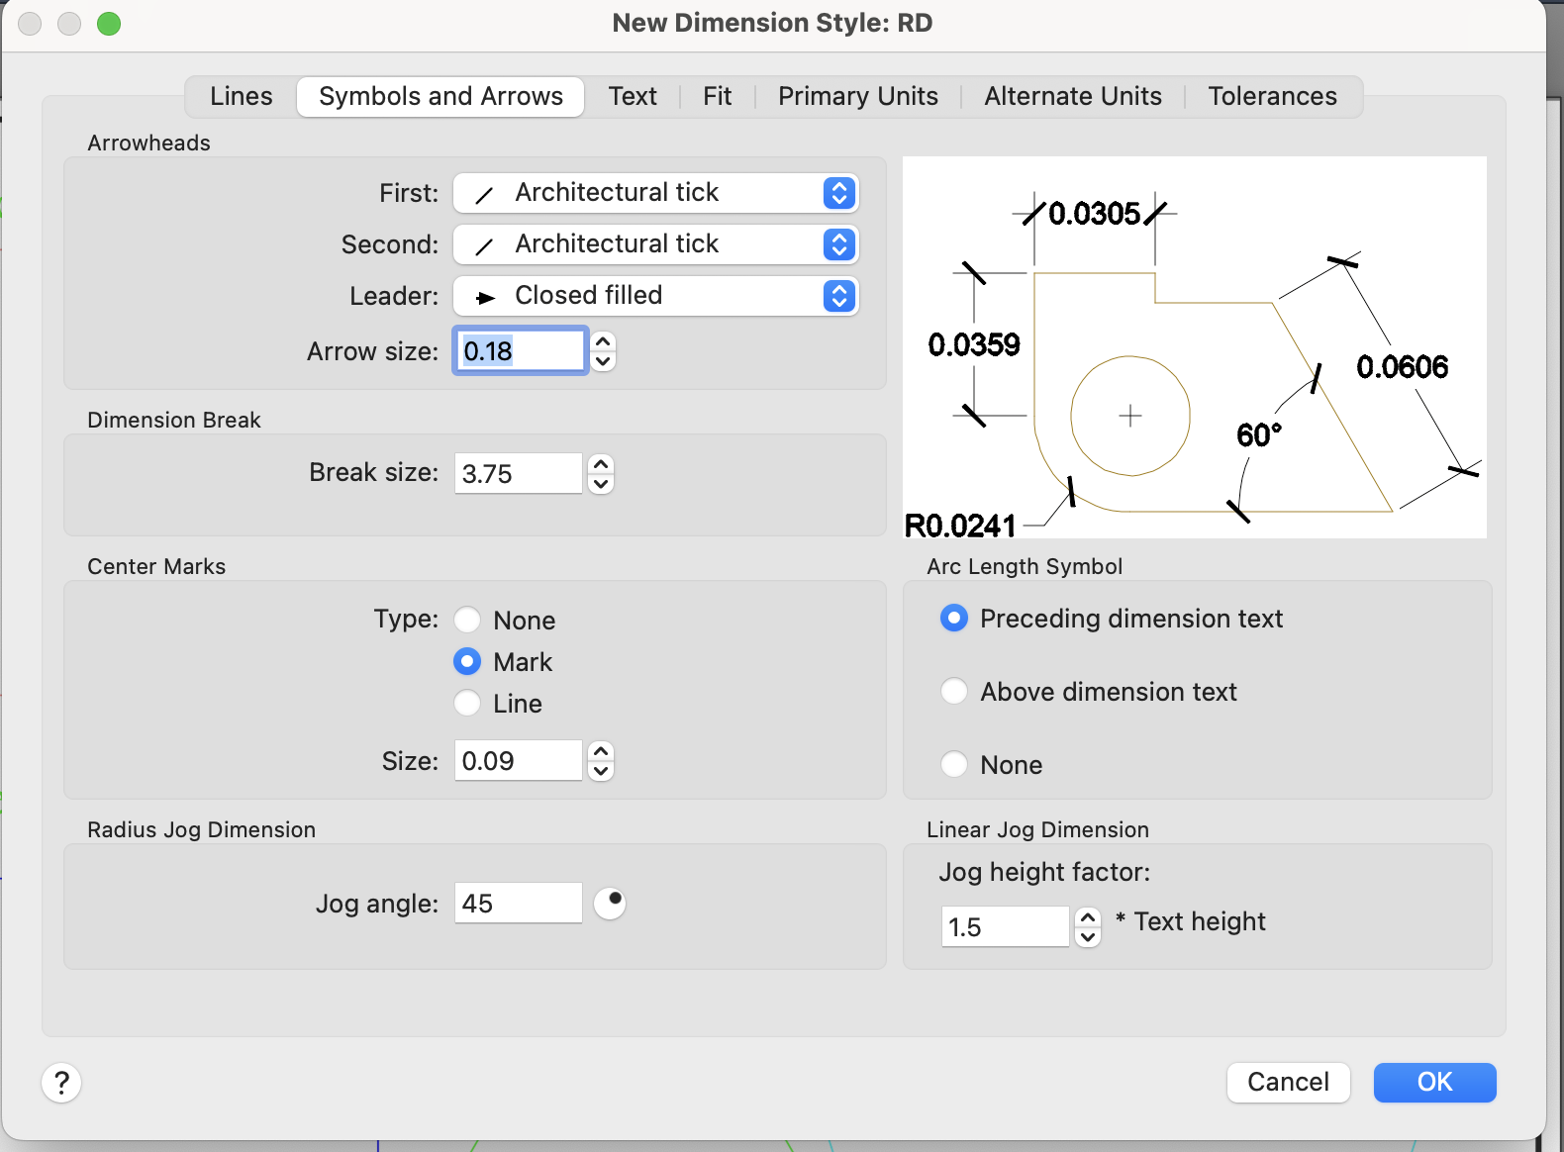Open the Second arrowhead dropdown
The height and width of the screenshot is (1152, 1564).
click(655, 244)
